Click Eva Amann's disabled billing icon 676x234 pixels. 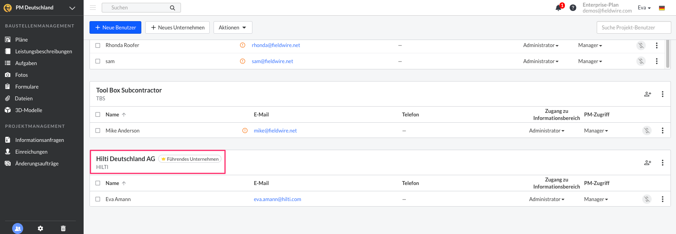(x=647, y=199)
